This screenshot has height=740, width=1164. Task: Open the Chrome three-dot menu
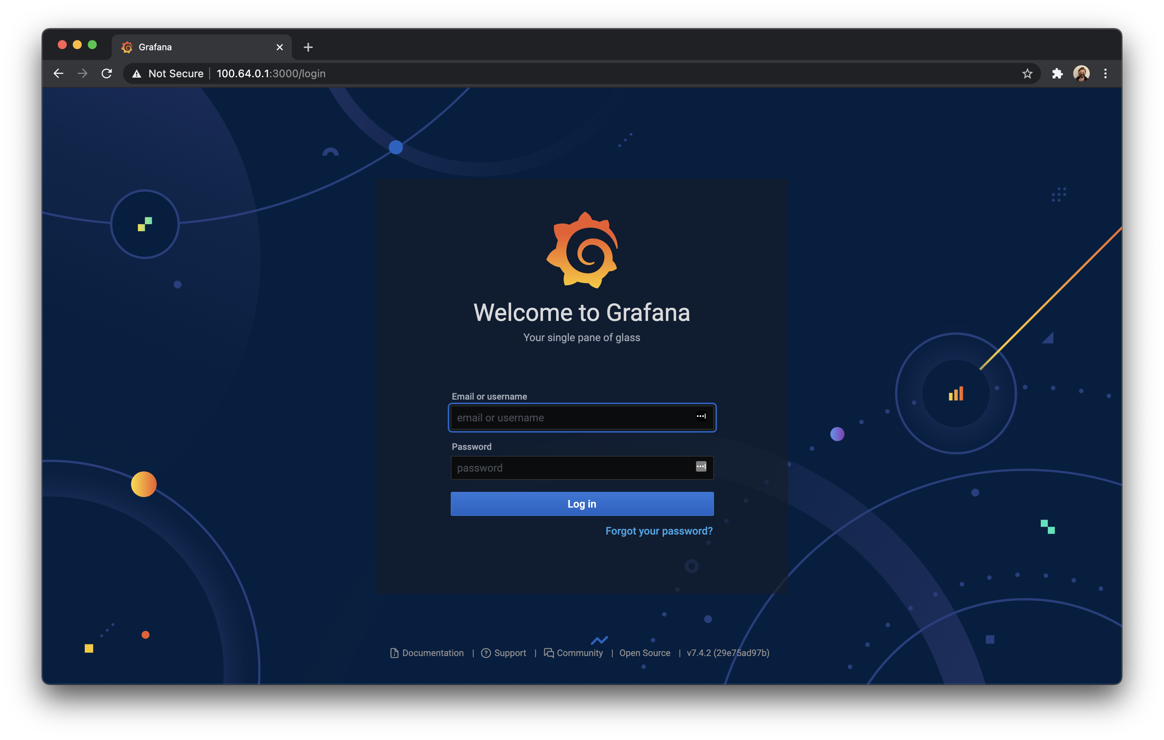pyautogui.click(x=1105, y=73)
